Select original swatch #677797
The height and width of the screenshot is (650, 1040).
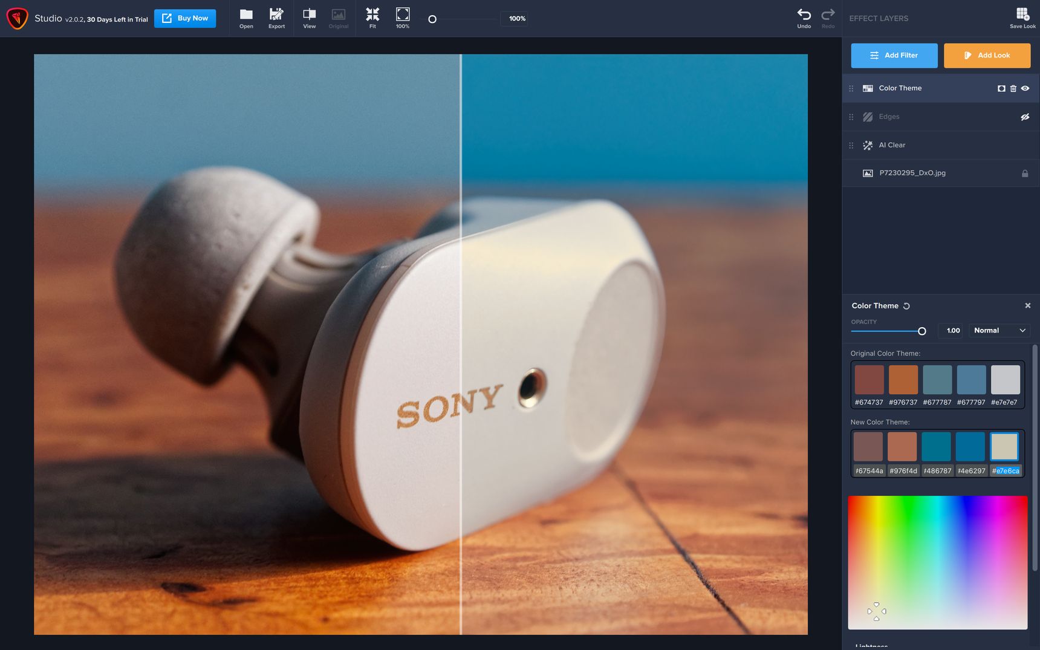971,380
